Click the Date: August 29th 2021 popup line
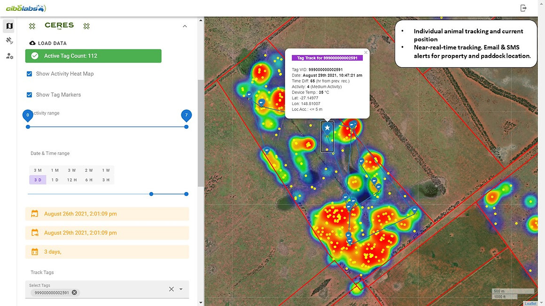This screenshot has width=545, height=306. coord(327,75)
